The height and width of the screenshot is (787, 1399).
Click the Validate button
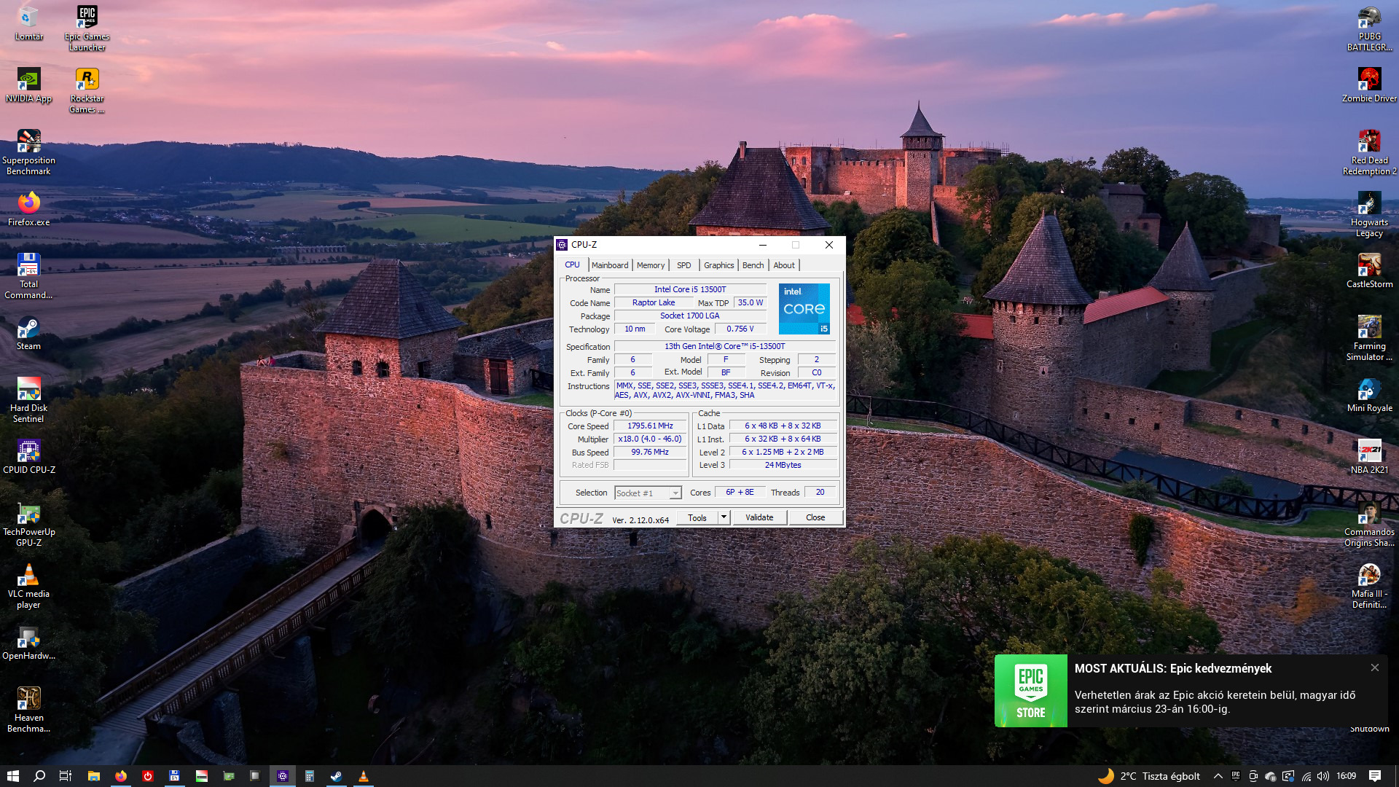click(x=759, y=517)
